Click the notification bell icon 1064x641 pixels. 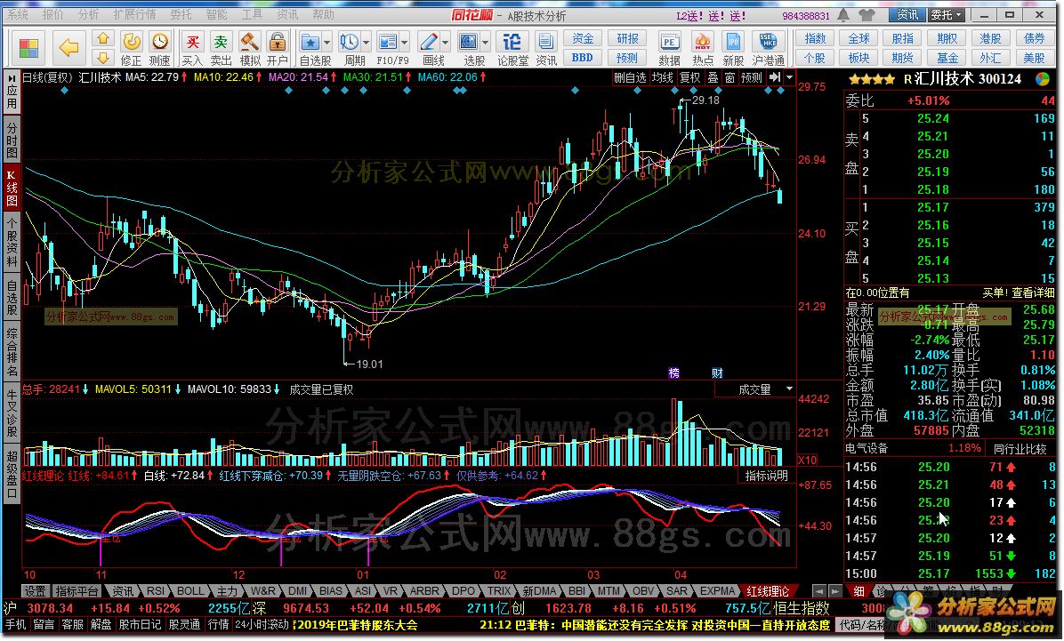click(843, 15)
